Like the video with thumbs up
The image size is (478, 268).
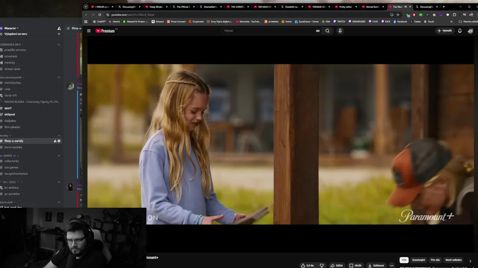[308, 265]
